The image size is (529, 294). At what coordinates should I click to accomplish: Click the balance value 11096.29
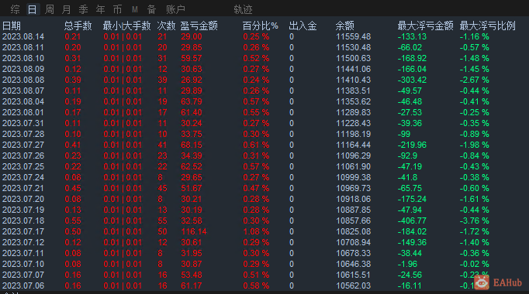pyautogui.click(x=353, y=156)
